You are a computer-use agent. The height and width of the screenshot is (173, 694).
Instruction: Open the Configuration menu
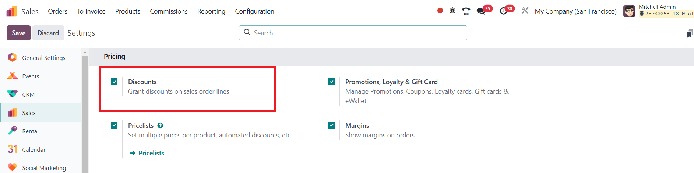click(x=254, y=11)
